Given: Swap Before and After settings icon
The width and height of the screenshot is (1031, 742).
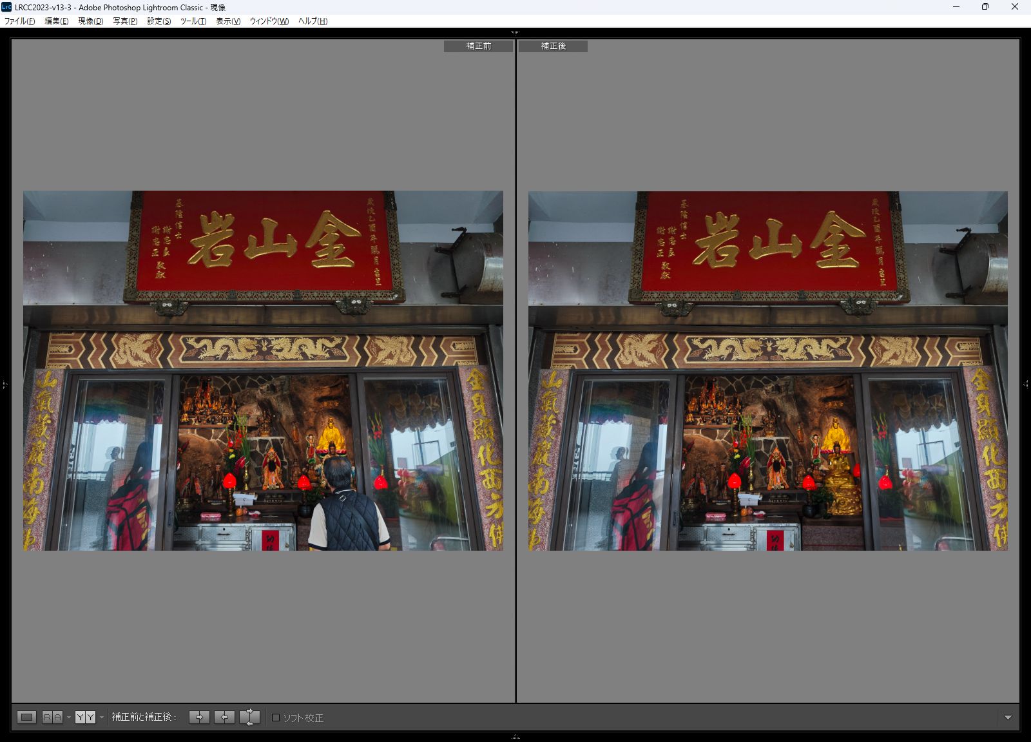Looking at the screenshot, I should 249,717.
